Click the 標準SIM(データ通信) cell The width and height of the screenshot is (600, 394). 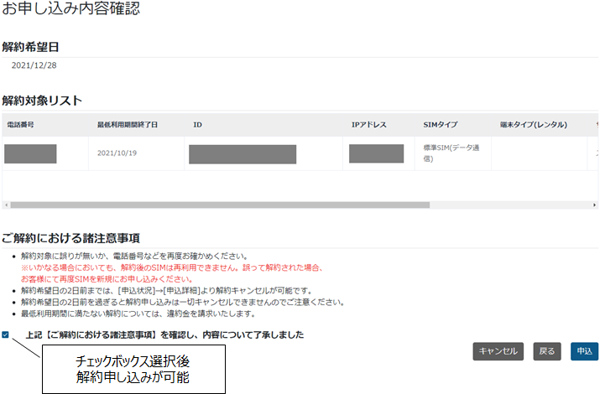coord(451,153)
